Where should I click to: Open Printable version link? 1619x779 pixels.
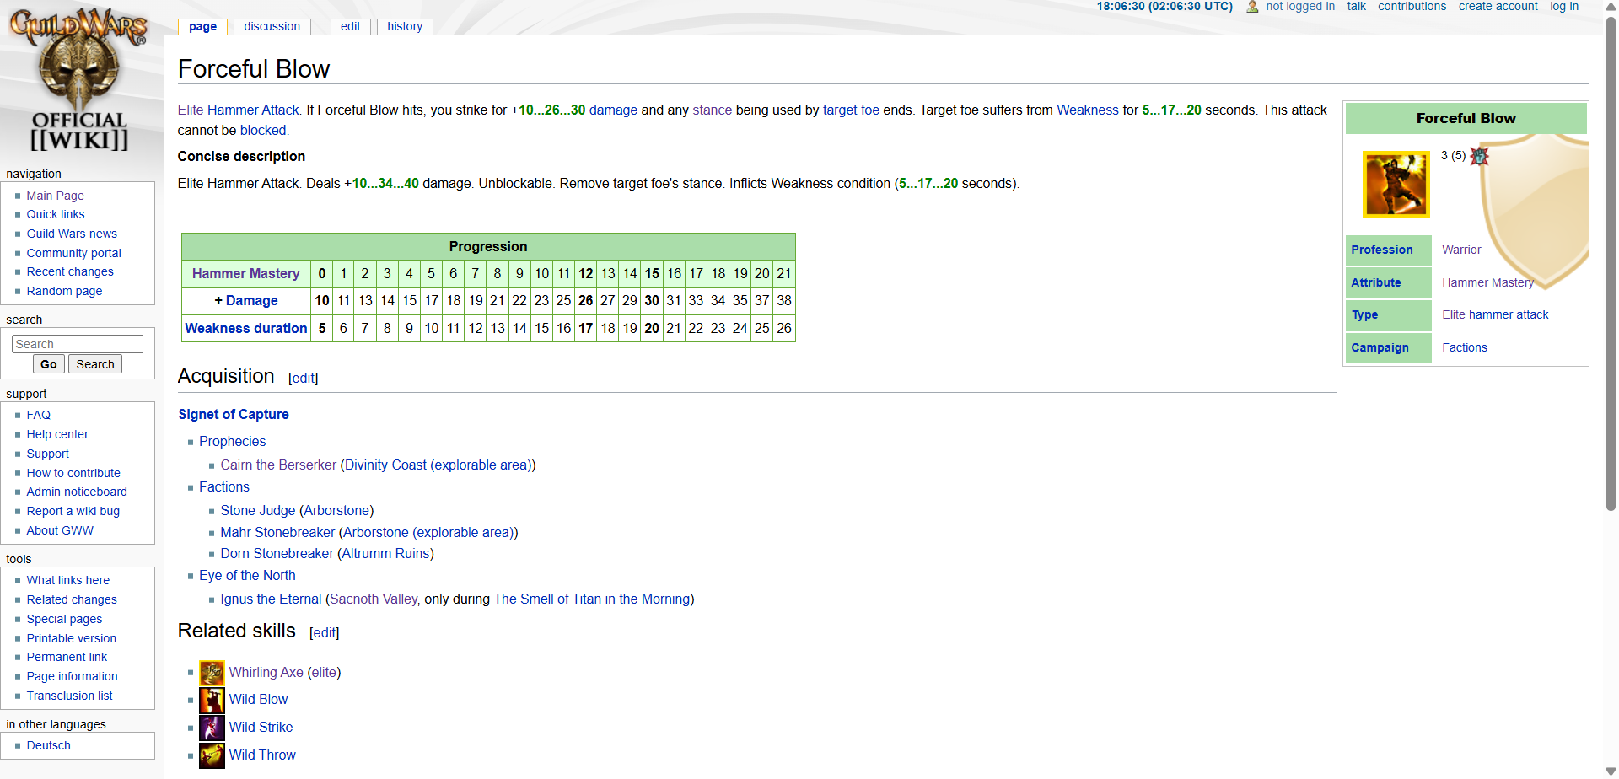tap(72, 638)
